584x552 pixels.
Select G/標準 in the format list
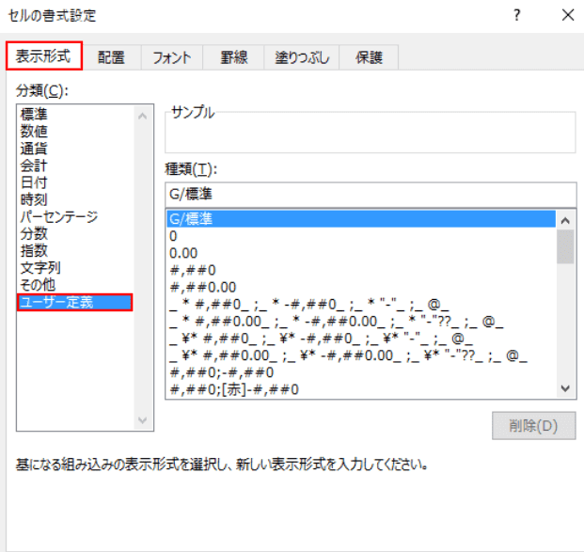pyautogui.click(x=361, y=219)
